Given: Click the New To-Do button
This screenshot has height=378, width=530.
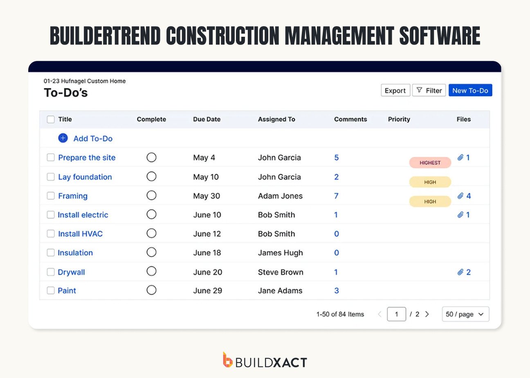Looking at the screenshot, I should pos(470,90).
